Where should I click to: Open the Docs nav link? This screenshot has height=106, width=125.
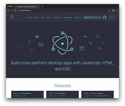[x=43, y=17]
